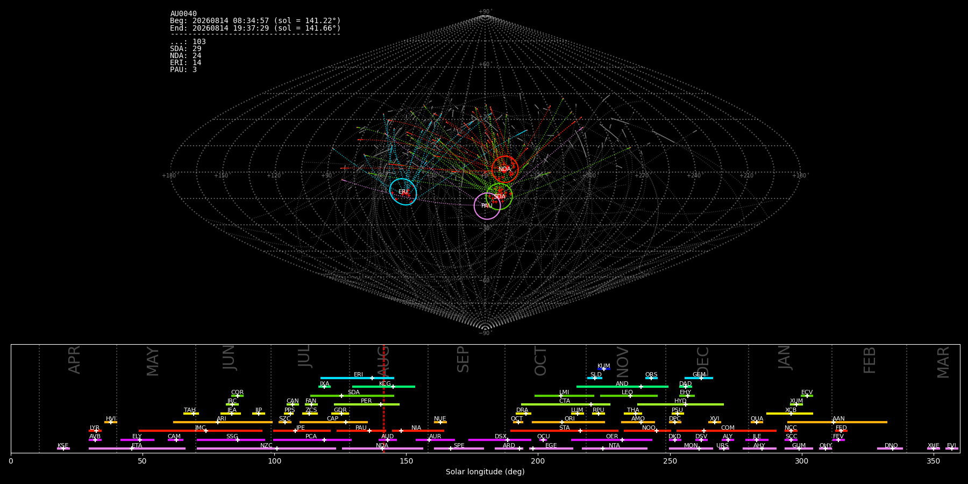The width and height of the screenshot is (968, 484).
Task: Click the SDA: 29 count line
Action: click(186, 49)
